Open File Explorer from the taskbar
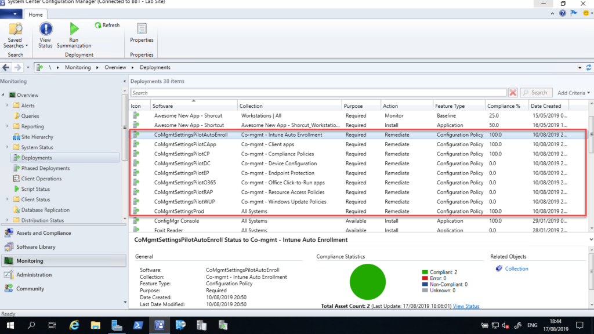 click(96, 325)
